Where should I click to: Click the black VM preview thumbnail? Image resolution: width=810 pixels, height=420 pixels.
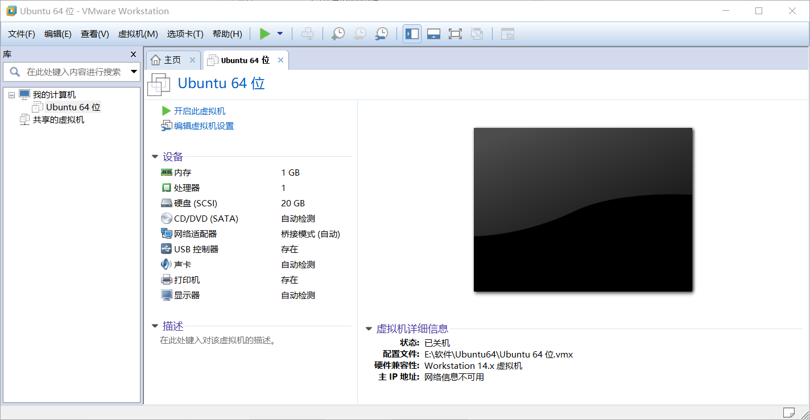pyautogui.click(x=582, y=210)
